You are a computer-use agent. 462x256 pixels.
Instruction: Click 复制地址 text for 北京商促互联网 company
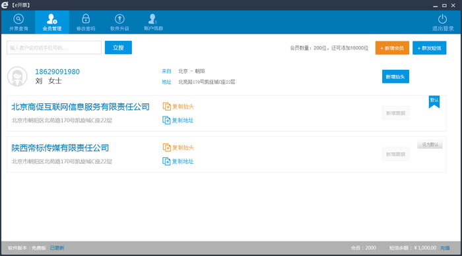tap(183, 120)
